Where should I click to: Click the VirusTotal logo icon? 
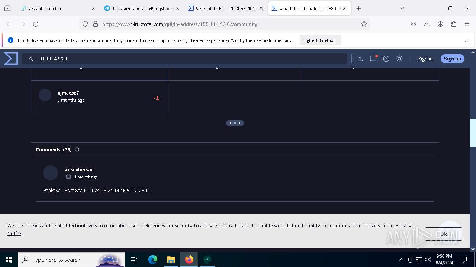tap(11, 59)
